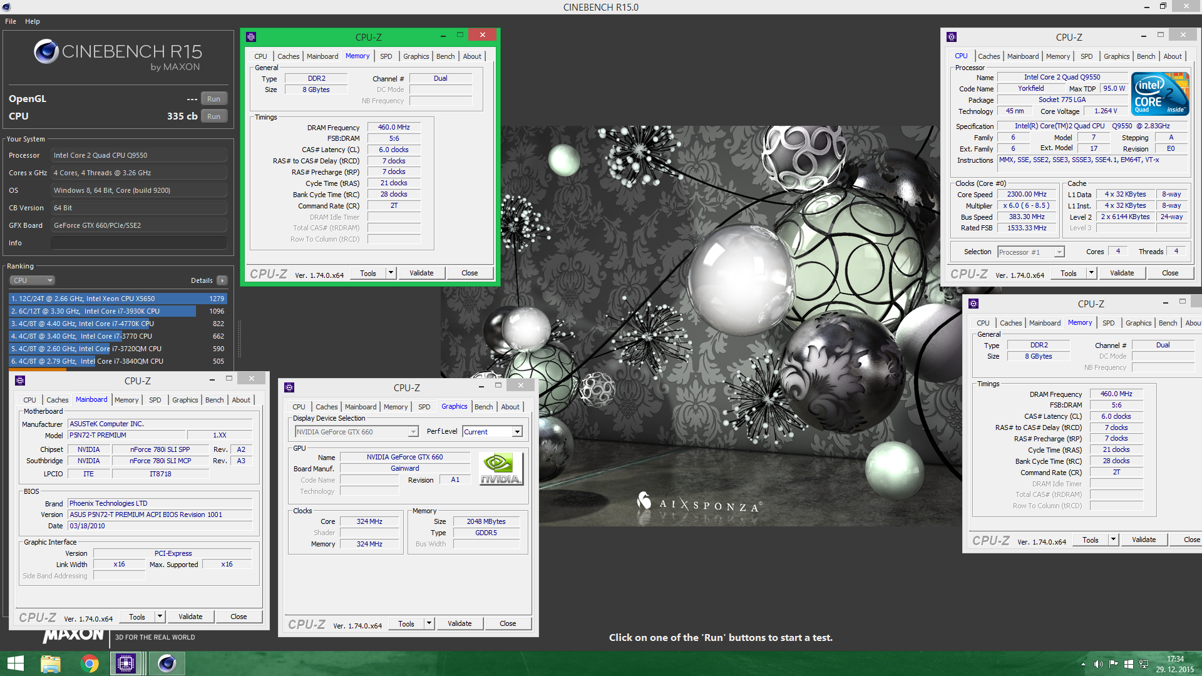Switch to SPD tab in green Memory window
1202x676 pixels.
(386, 56)
